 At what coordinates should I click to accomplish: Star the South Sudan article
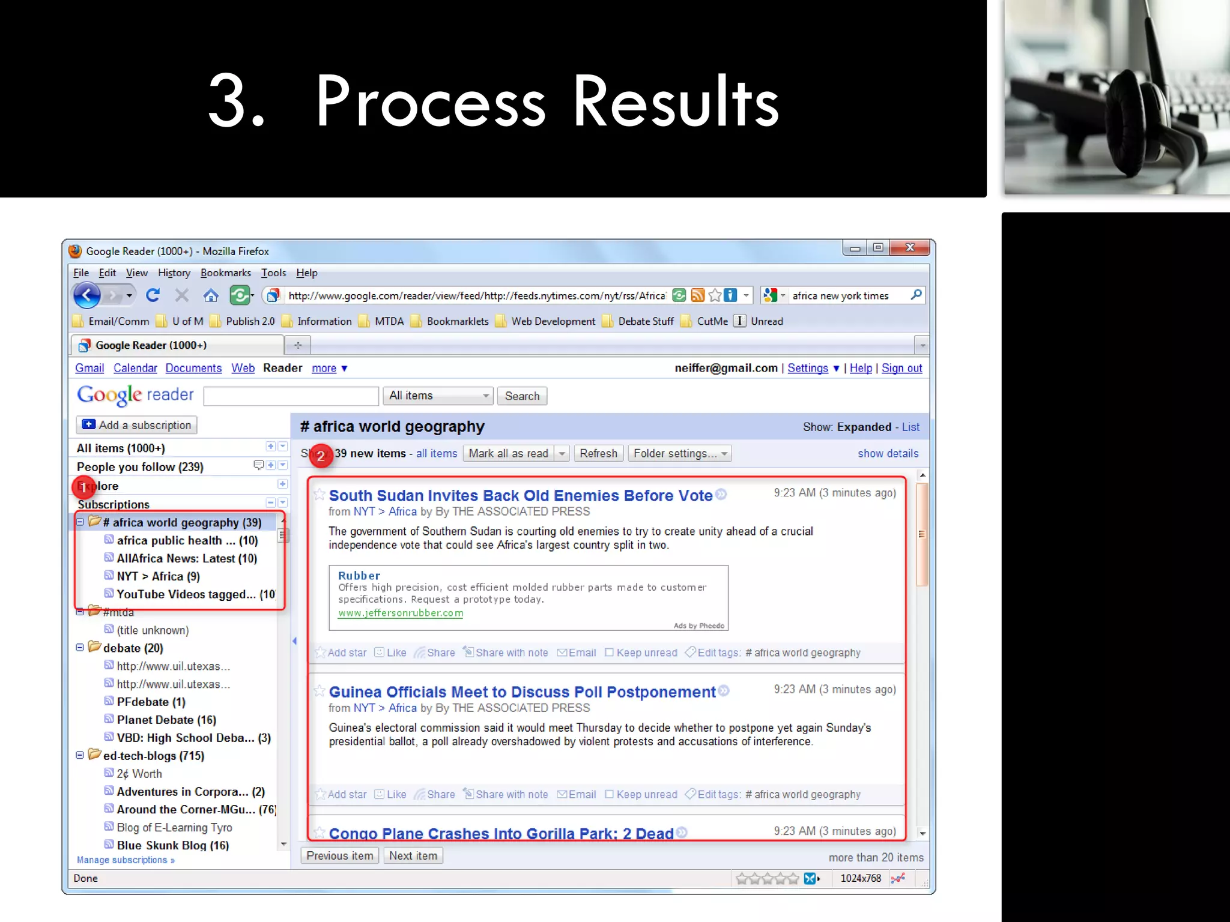coord(320,494)
